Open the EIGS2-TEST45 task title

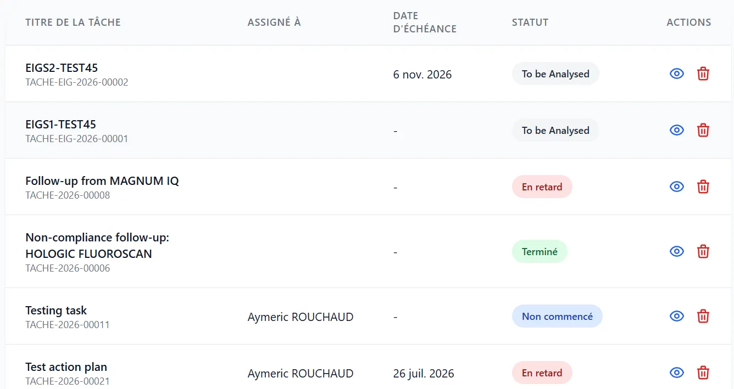coord(62,68)
